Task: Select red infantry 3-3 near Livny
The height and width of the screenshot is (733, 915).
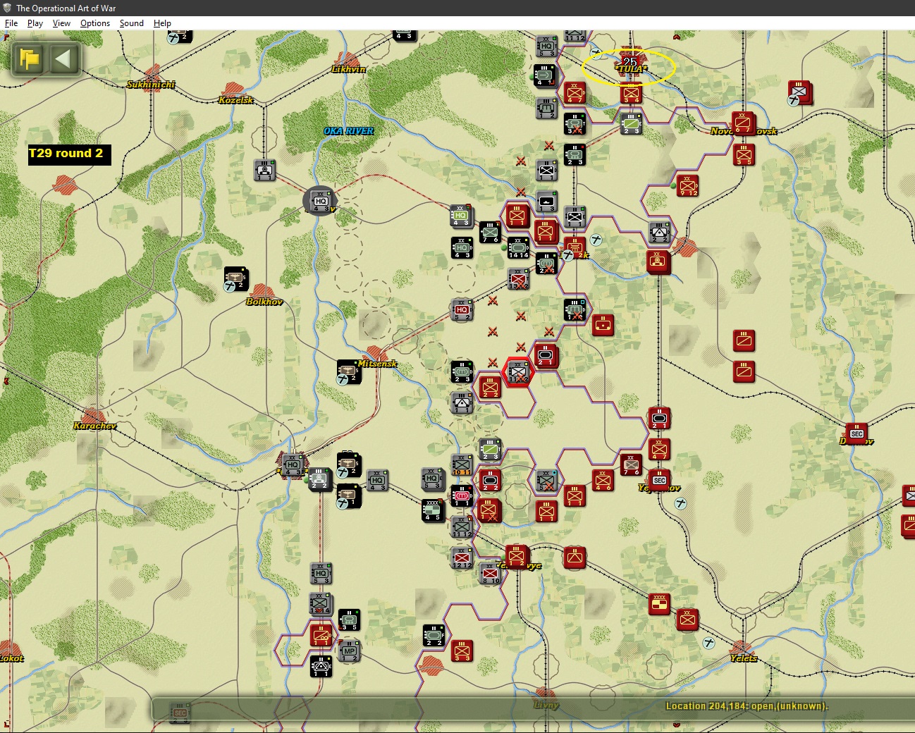Action: (462, 651)
